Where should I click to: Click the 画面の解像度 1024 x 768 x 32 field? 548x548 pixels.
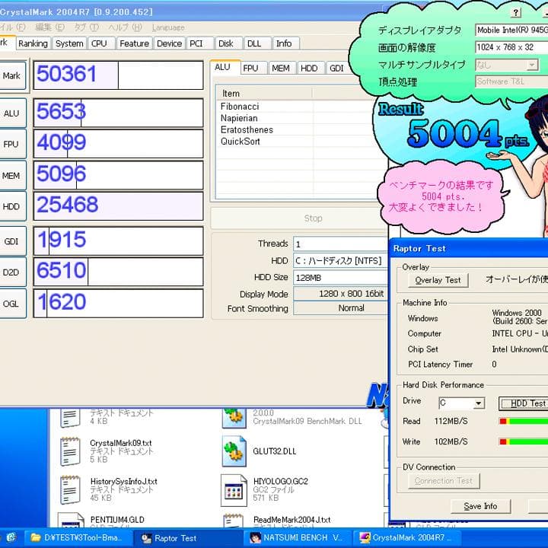click(511, 47)
